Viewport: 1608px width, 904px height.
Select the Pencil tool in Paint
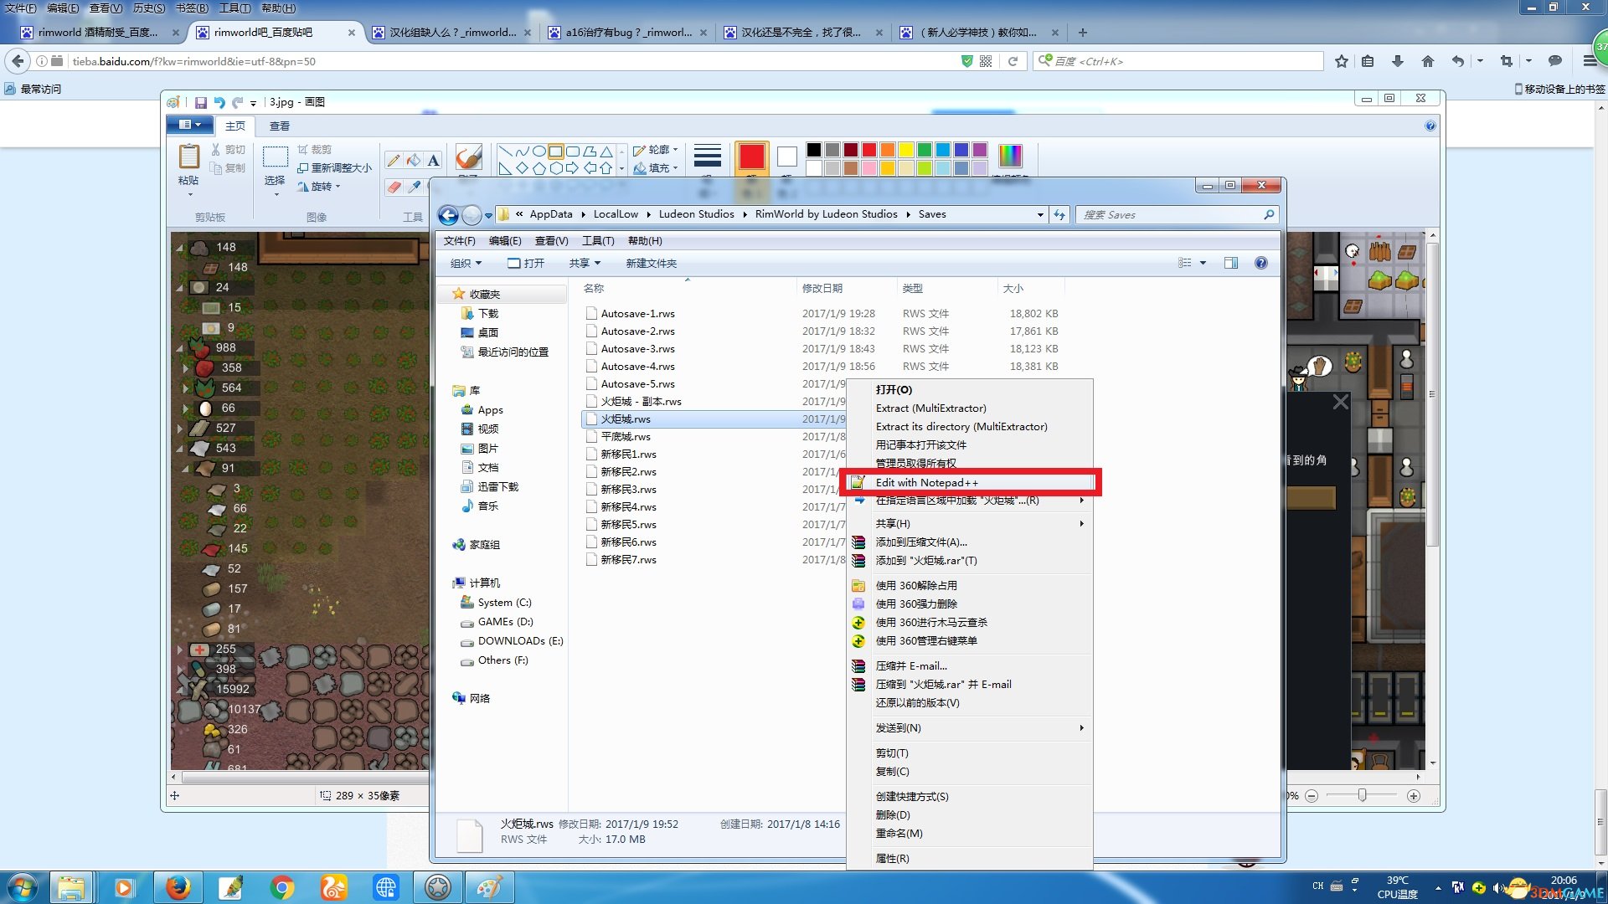393,160
